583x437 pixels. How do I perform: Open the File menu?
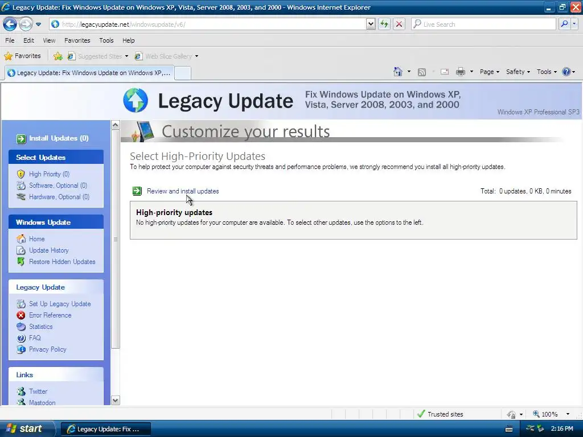(10, 40)
